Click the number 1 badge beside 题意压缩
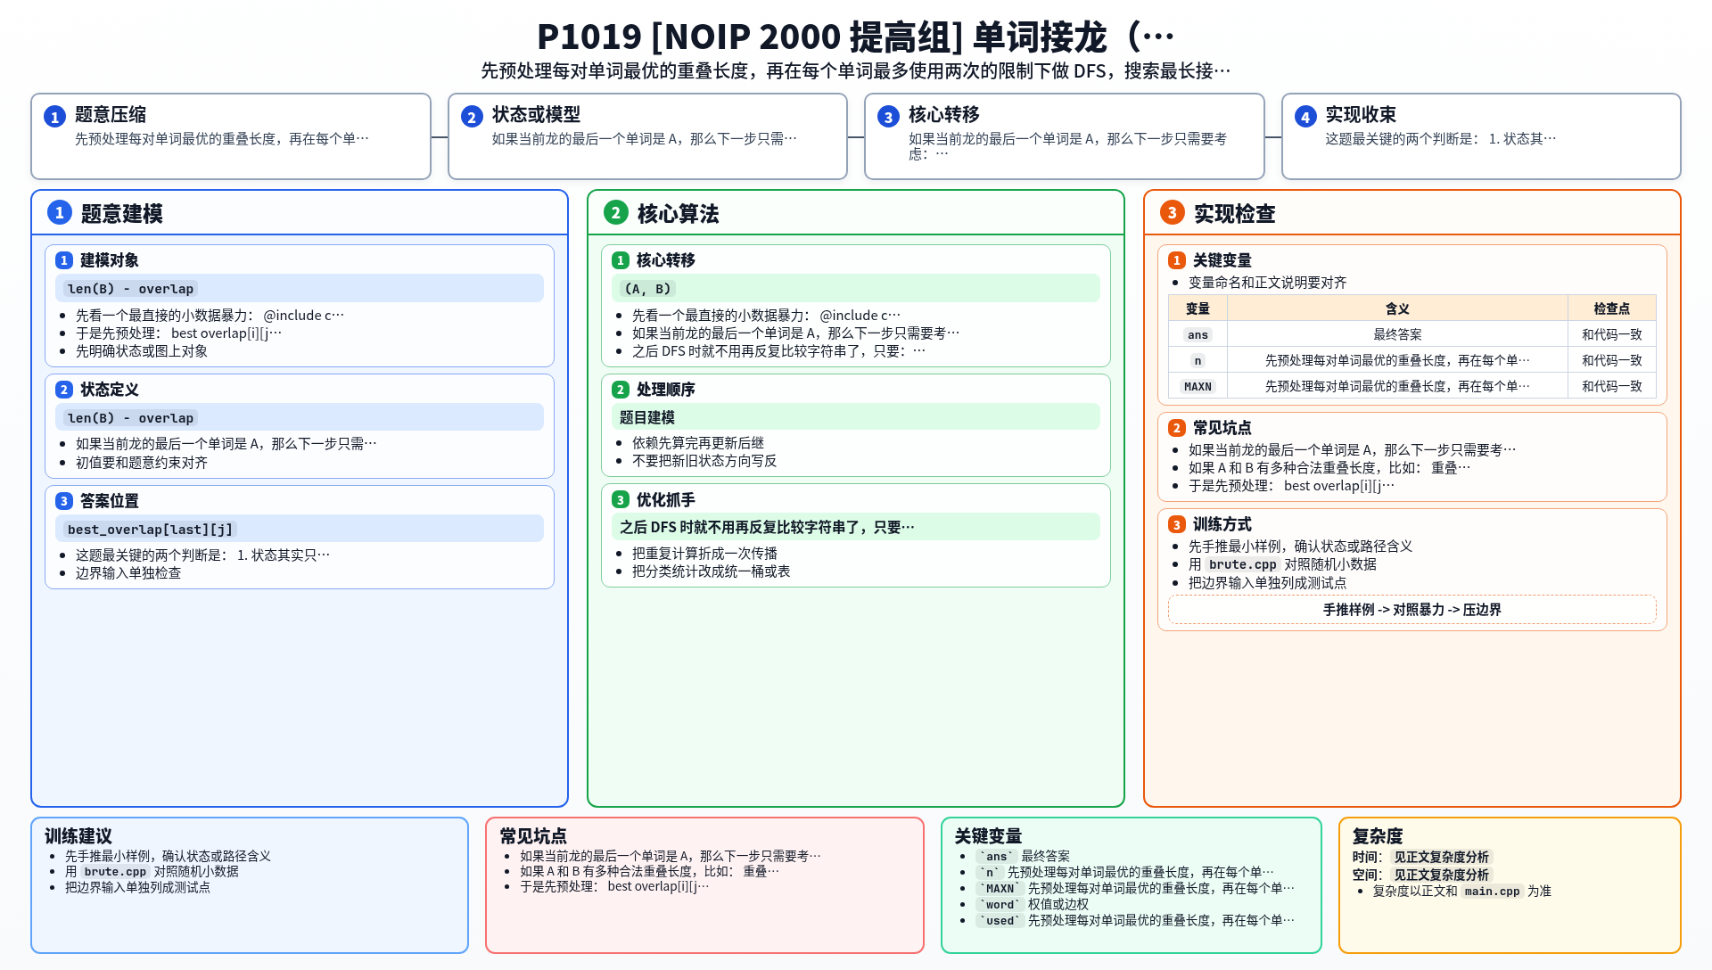This screenshot has width=1712, height=970. (x=54, y=117)
